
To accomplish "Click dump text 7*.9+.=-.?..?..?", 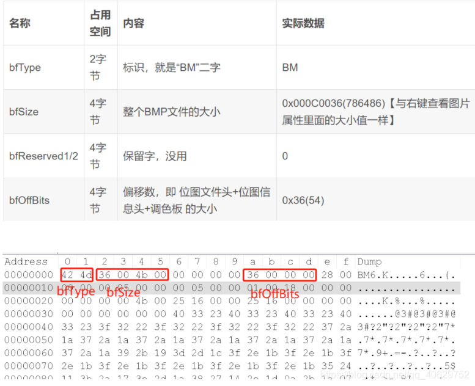I will point(407,353).
